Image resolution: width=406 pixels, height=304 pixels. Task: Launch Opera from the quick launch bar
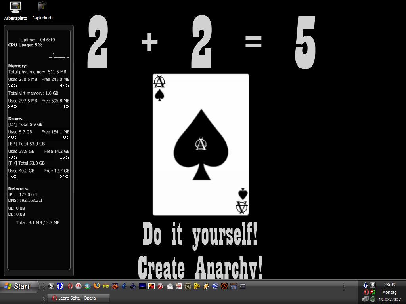pyautogui.click(x=70, y=286)
